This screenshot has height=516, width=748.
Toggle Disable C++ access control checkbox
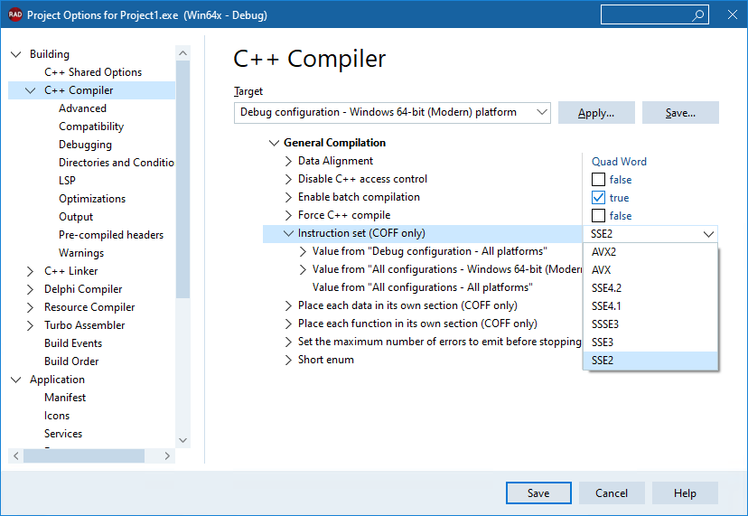coord(598,180)
